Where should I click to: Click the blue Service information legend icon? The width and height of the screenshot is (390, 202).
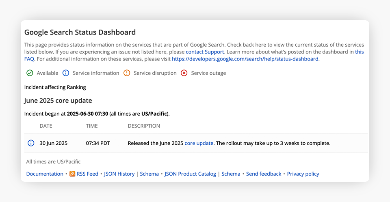click(66, 73)
